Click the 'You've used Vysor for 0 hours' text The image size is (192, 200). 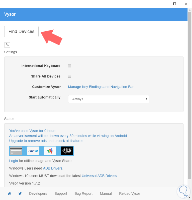click(33, 131)
